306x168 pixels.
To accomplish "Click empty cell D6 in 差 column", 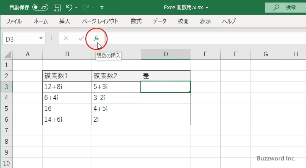I will point(166,119).
